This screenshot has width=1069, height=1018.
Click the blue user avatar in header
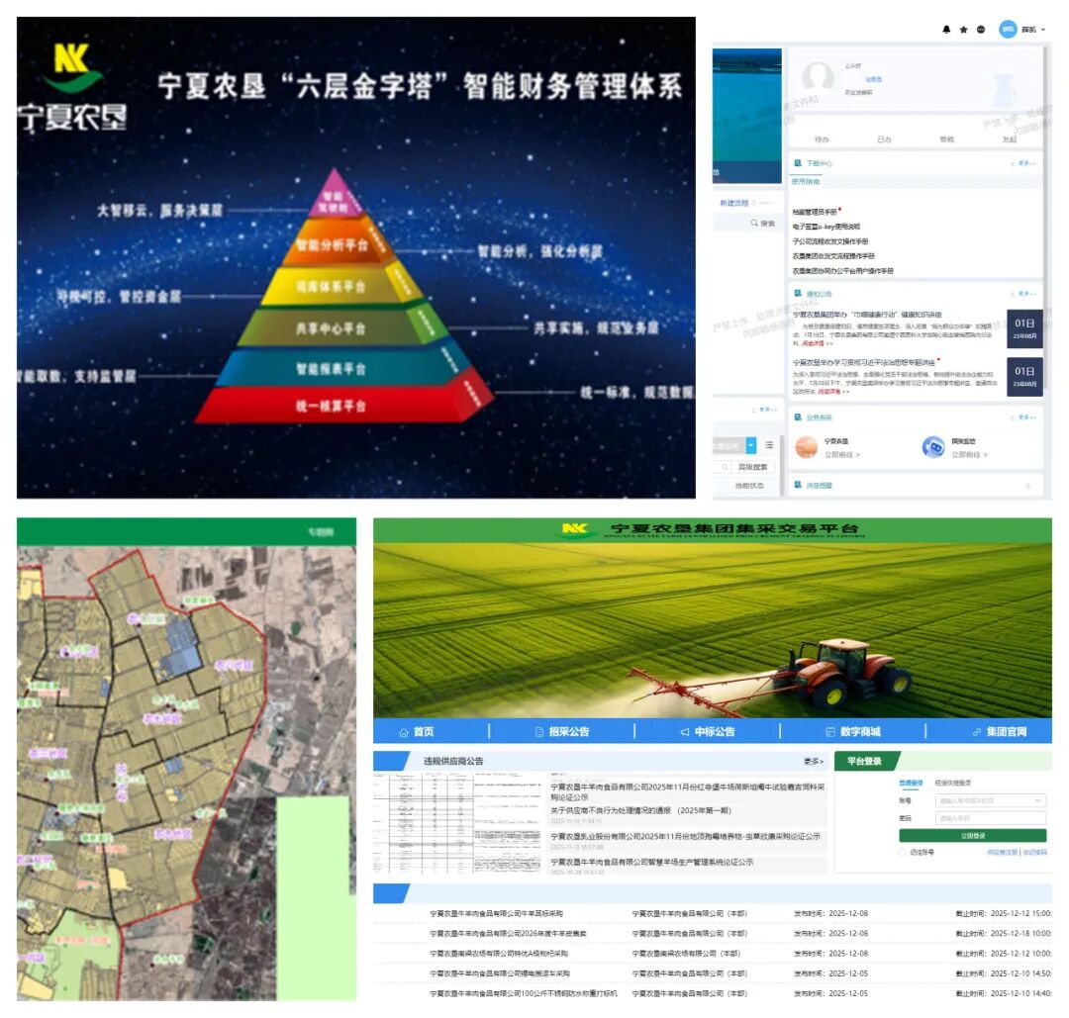(1008, 30)
